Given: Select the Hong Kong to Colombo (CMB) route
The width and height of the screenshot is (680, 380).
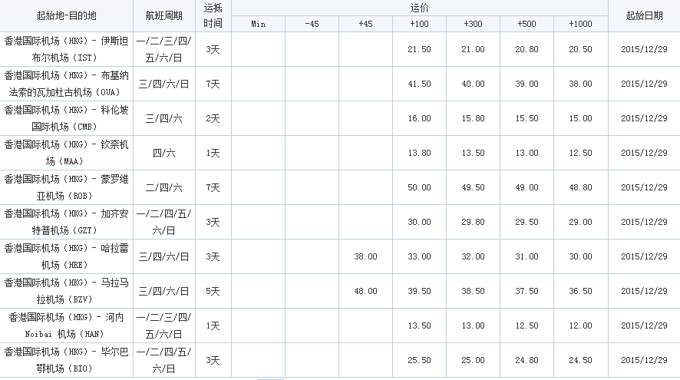Looking at the screenshot, I should [67, 118].
